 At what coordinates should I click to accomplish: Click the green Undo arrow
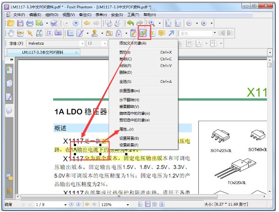pyautogui.click(x=130, y=23)
